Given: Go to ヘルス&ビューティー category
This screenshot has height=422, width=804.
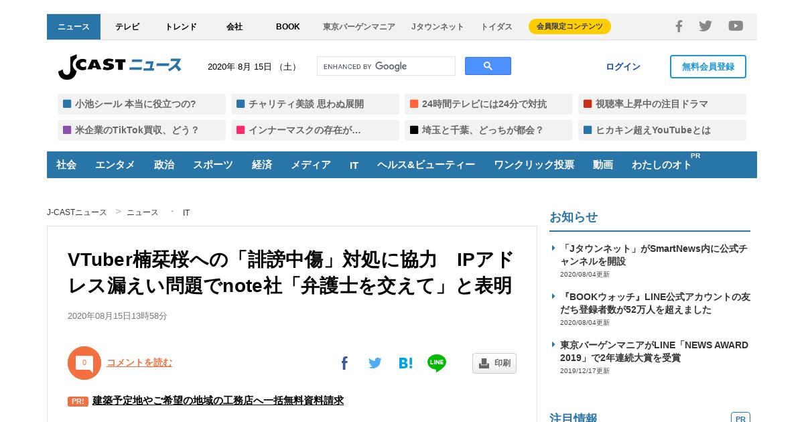Looking at the screenshot, I should click(x=426, y=165).
